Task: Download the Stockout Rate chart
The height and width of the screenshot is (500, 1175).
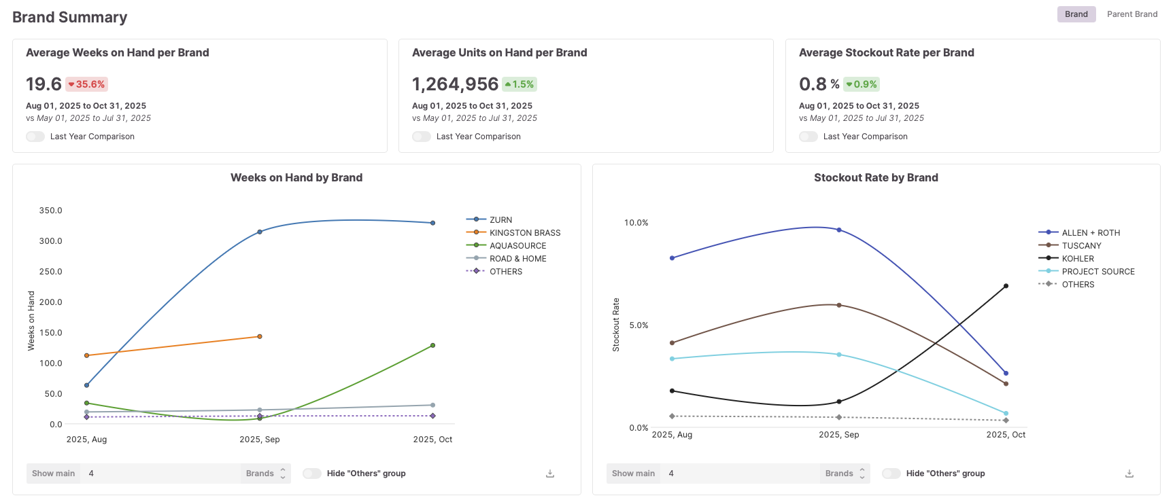Action: point(1129,474)
